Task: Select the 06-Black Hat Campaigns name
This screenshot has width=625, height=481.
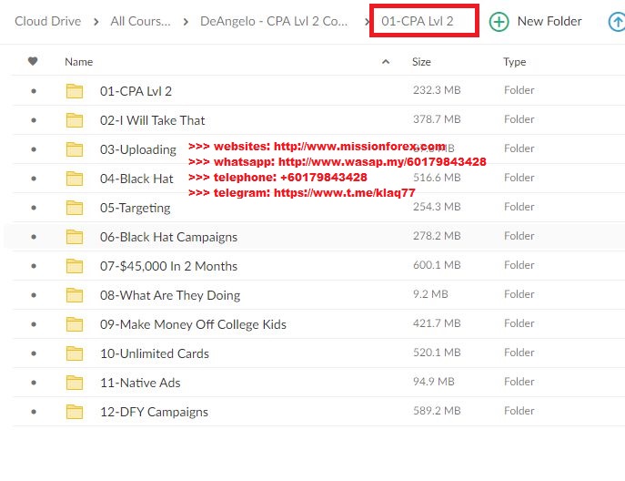Action: [168, 238]
